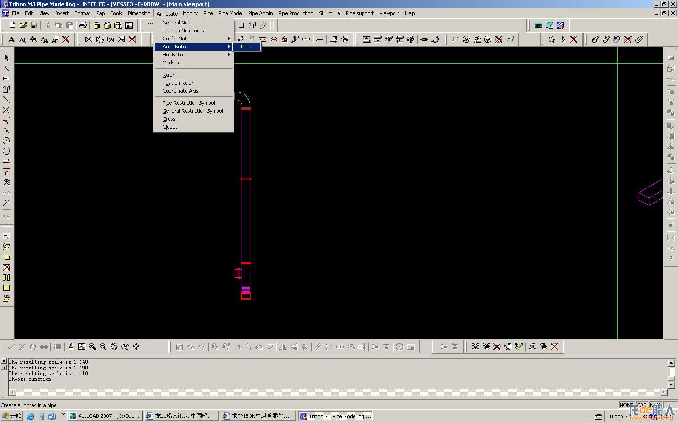Click Tribon M3 Pipe Modelling taskbar button
The image size is (678, 423).
point(336,416)
